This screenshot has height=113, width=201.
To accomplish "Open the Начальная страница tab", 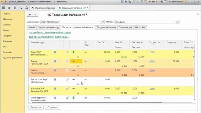I will [x=43, y=8].
